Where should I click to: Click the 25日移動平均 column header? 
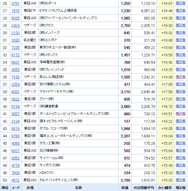click(144, 188)
